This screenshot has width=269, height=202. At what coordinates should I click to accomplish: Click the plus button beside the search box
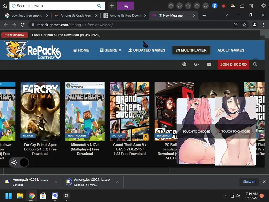[x=112, y=6]
